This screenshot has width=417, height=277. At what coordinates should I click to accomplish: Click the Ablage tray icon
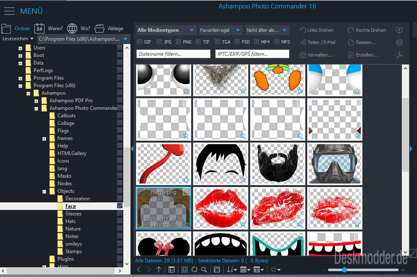pos(99,28)
